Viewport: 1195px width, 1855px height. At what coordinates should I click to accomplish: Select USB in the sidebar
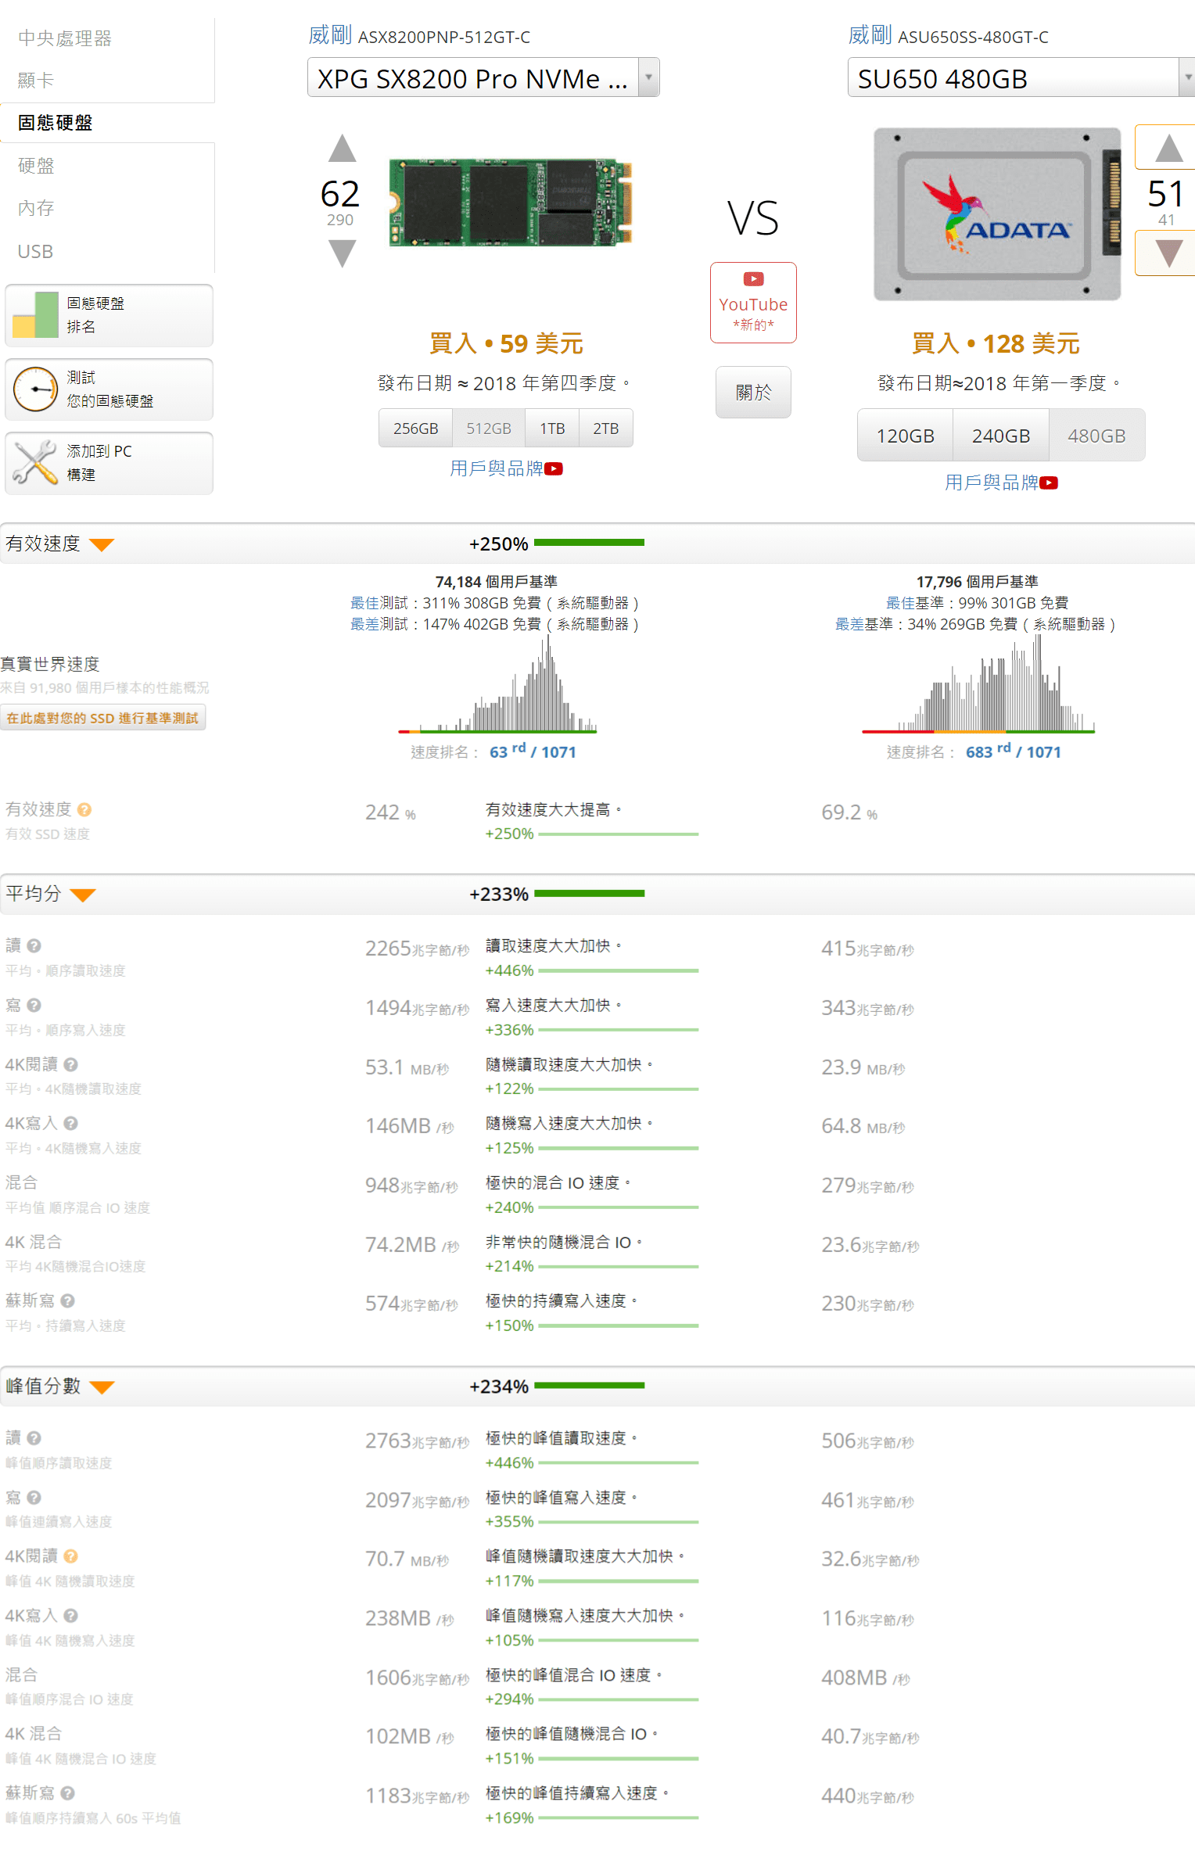point(36,251)
